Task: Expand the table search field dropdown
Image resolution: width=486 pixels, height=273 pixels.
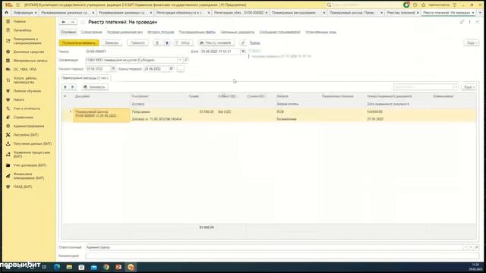Action: 456,87
